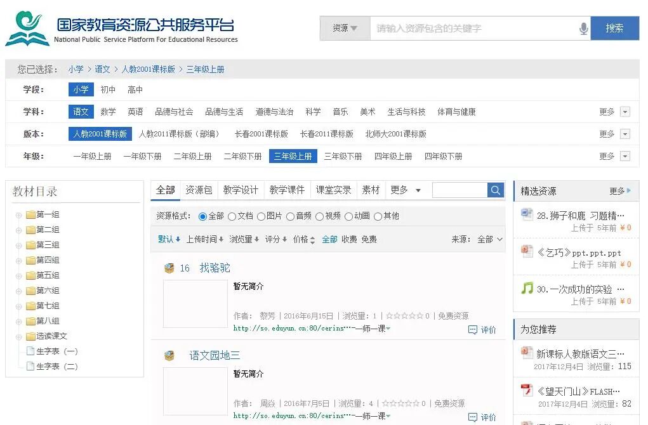The image size is (648, 425).
Task: Expand the 年级 row 更多 dropdown
Action: click(625, 157)
